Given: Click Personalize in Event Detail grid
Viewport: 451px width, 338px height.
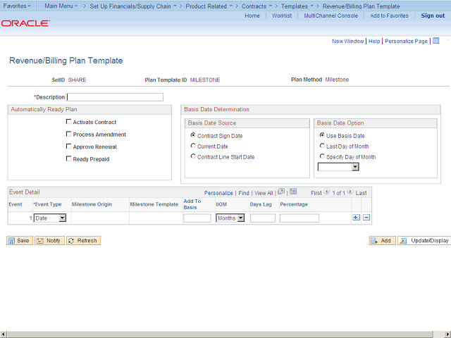Looking at the screenshot, I should coord(218,193).
